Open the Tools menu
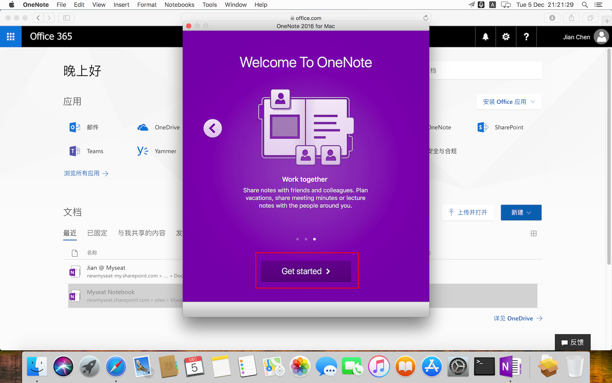Image resolution: width=612 pixels, height=383 pixels. (x=210, y=5)
